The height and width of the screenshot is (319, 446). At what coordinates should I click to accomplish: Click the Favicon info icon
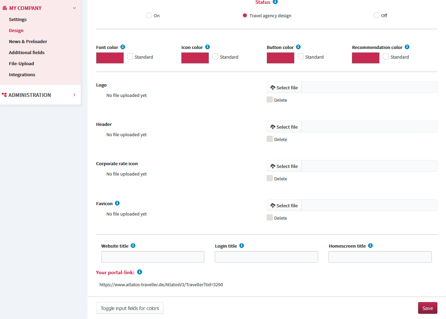(x=117, y=203)
